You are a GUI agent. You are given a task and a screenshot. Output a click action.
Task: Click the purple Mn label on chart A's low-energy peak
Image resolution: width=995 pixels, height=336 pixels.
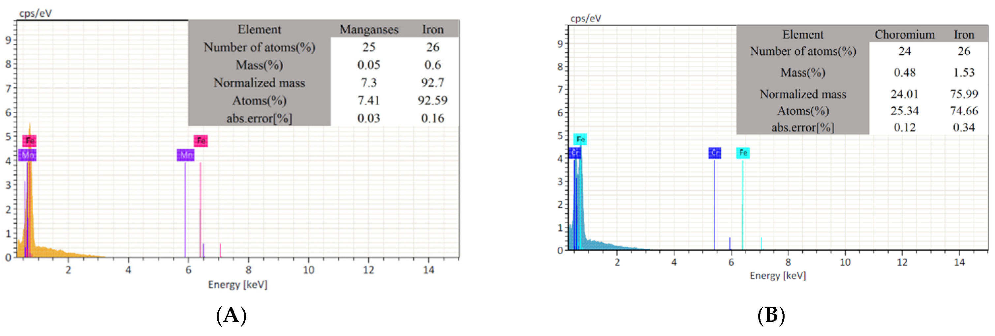coord(27,155)
